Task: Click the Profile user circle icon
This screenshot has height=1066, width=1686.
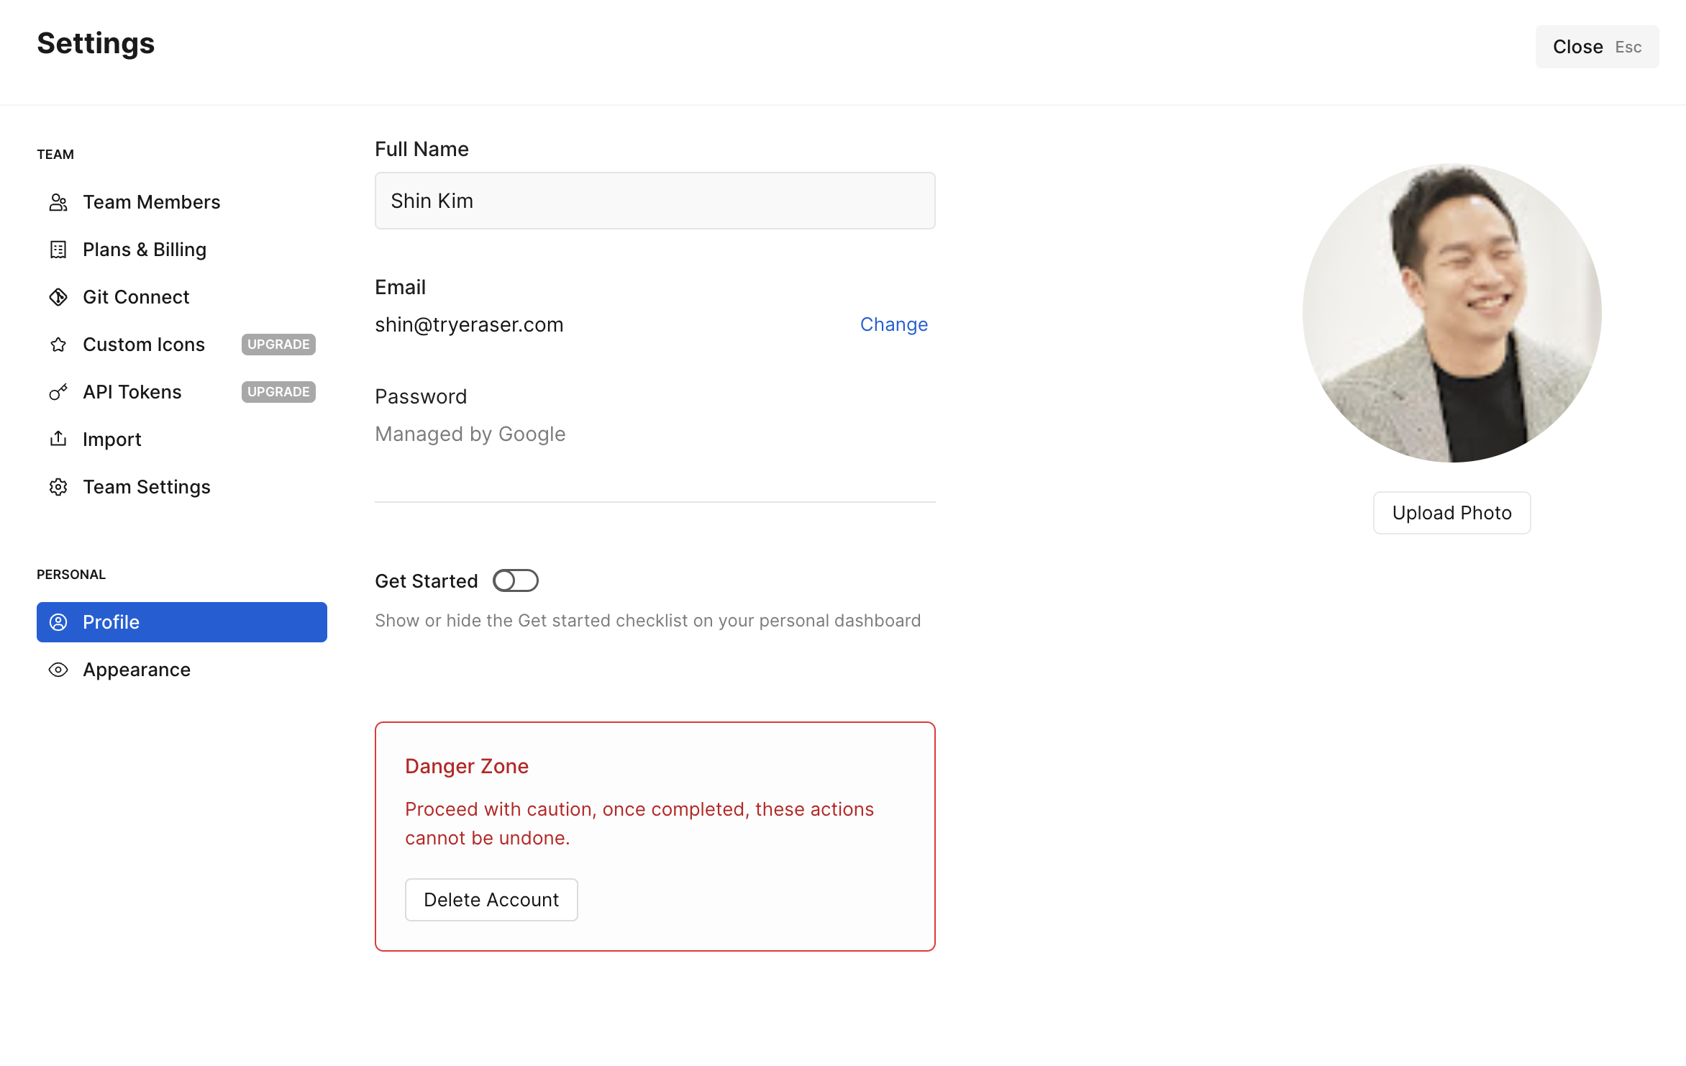Action: pos(58,622)
